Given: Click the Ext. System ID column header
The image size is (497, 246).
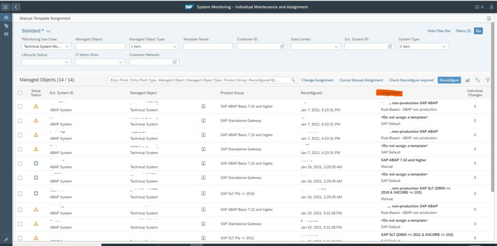Looking at the screenshot, I should pyautogui.click(x=62, y=93).
